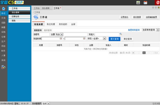Click the 主题 text input field
Screen dimensions: 160x105
pos(75,34)
